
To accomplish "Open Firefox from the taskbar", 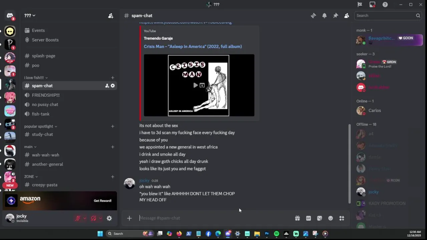I will tap(179, 234).
